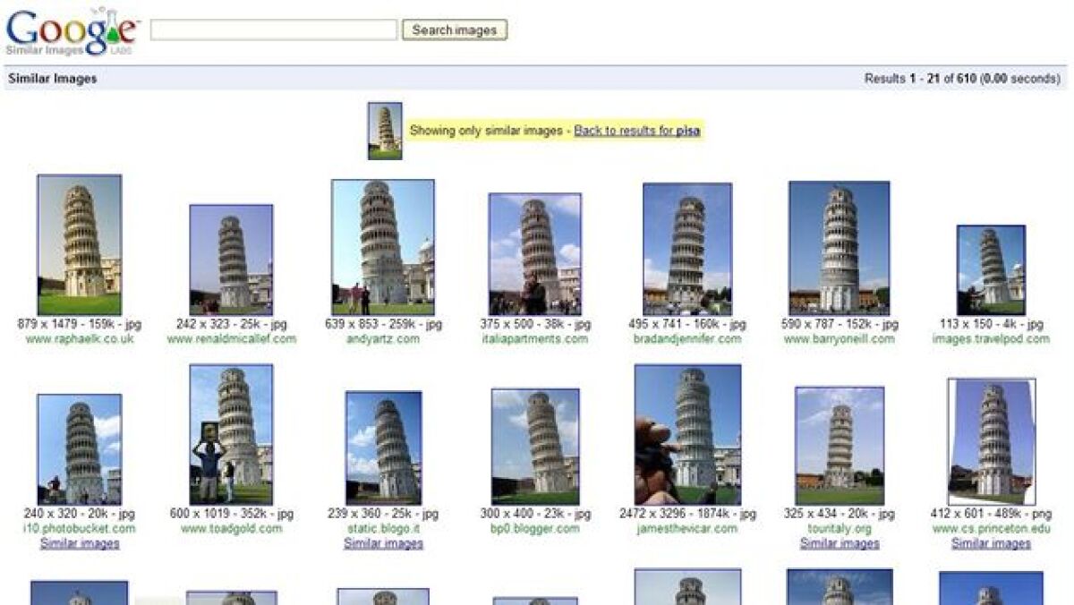Click Similar images under www.cs.princeton.edu

pos(992,543)
